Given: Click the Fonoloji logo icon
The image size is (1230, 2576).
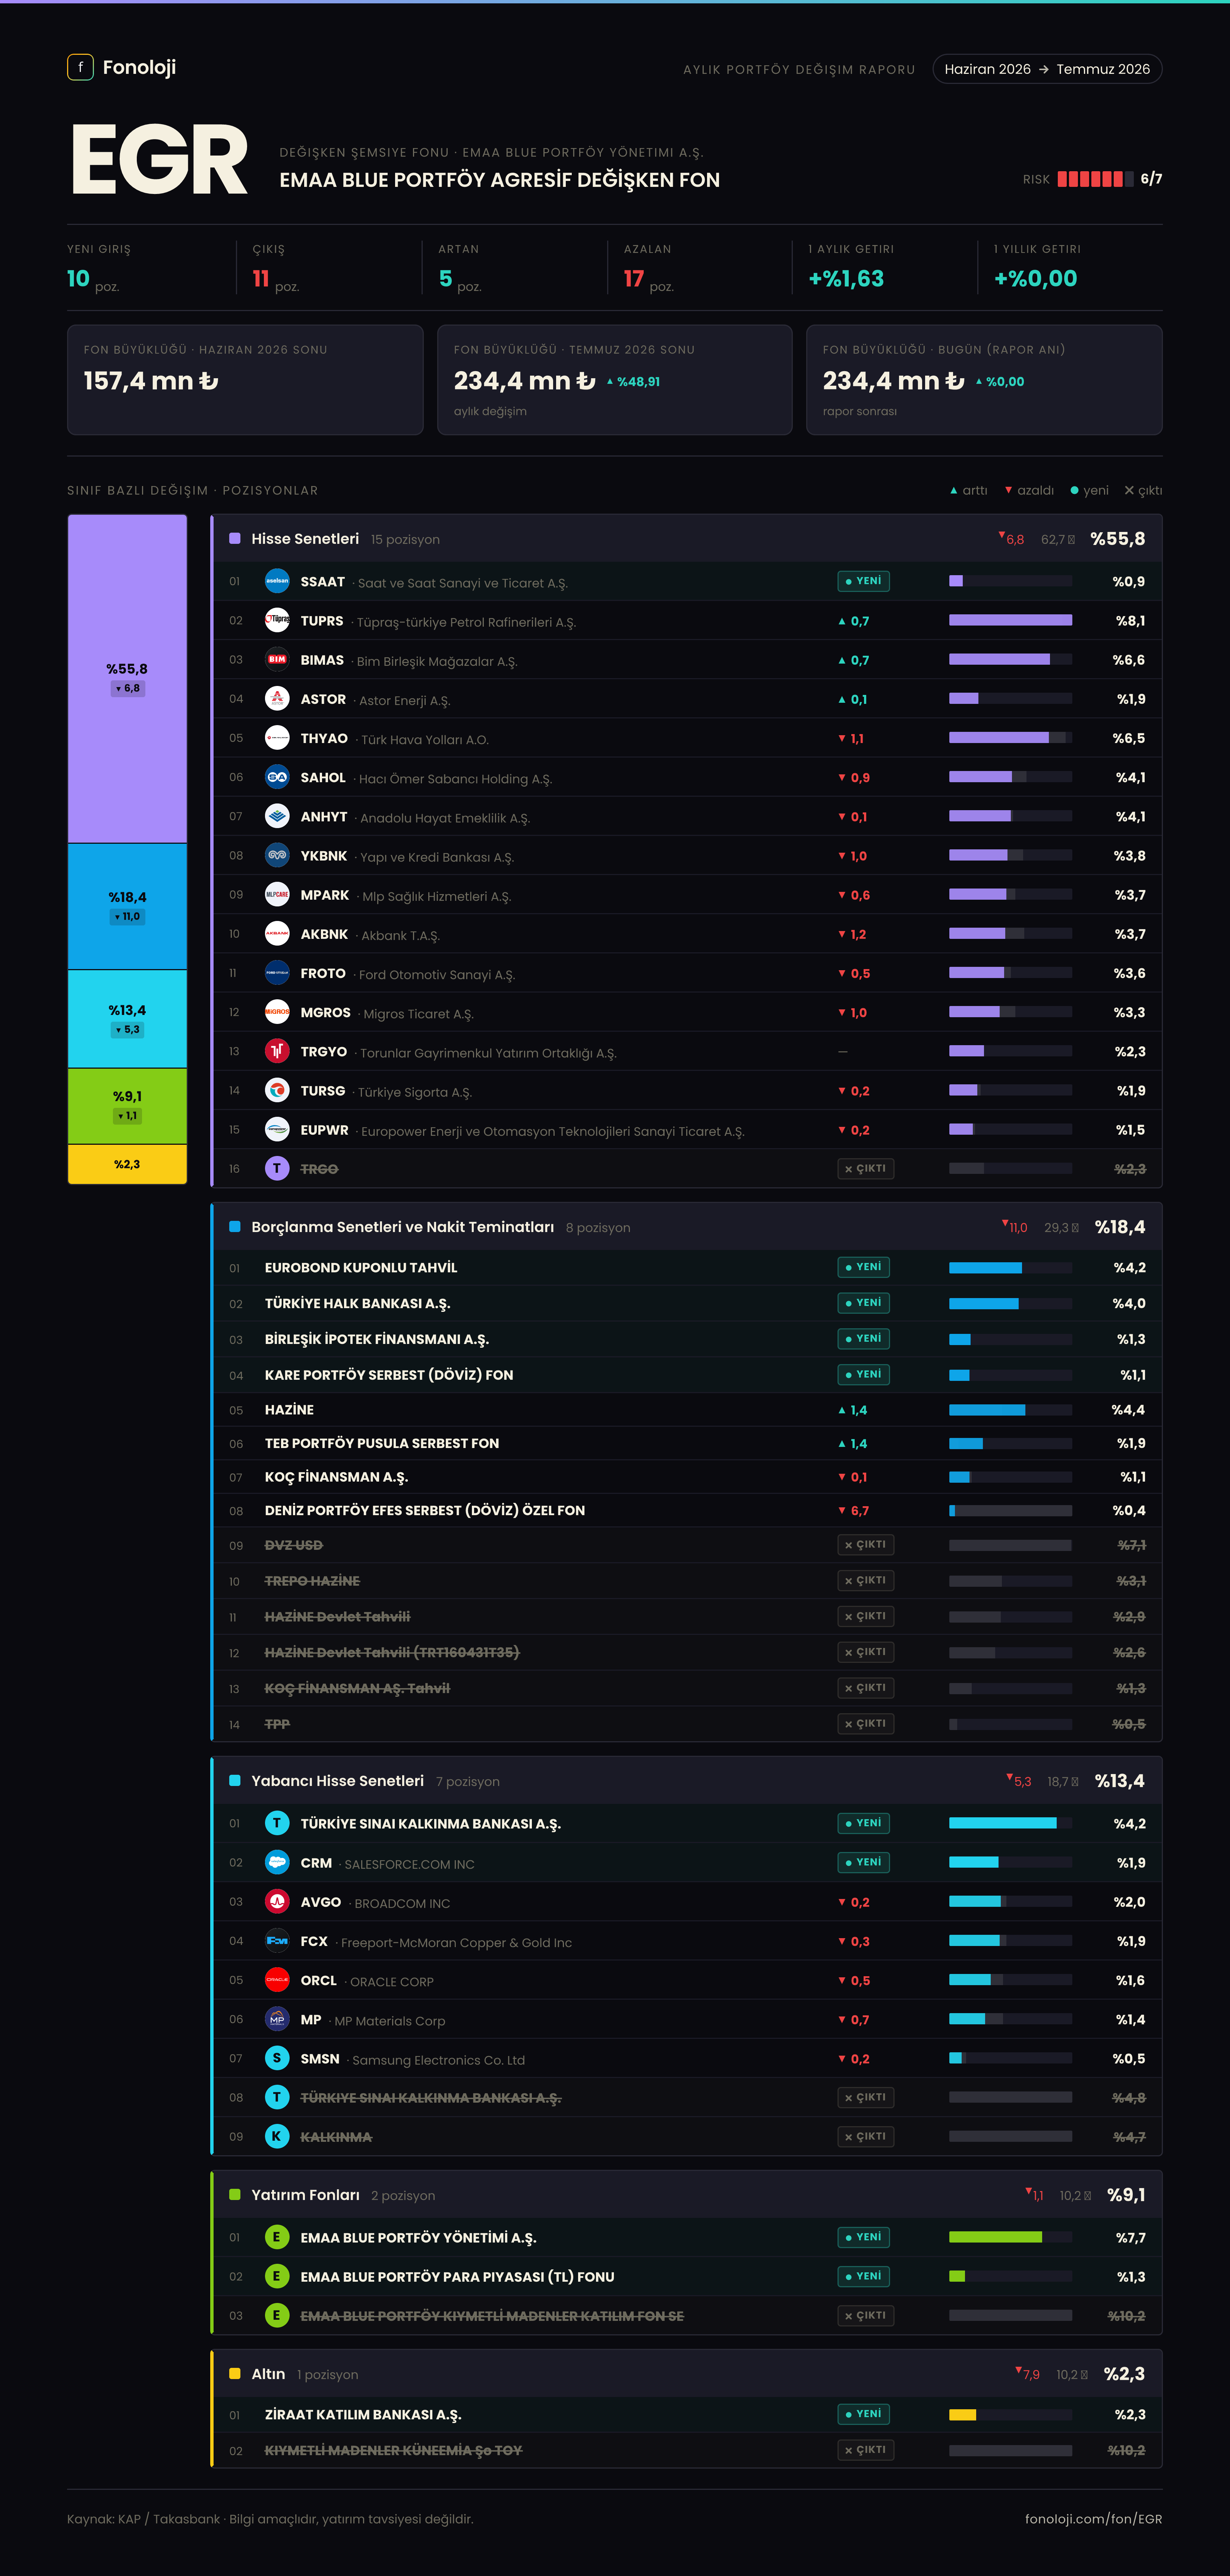Looking at the screenshot, I should (x=80, y=67).
